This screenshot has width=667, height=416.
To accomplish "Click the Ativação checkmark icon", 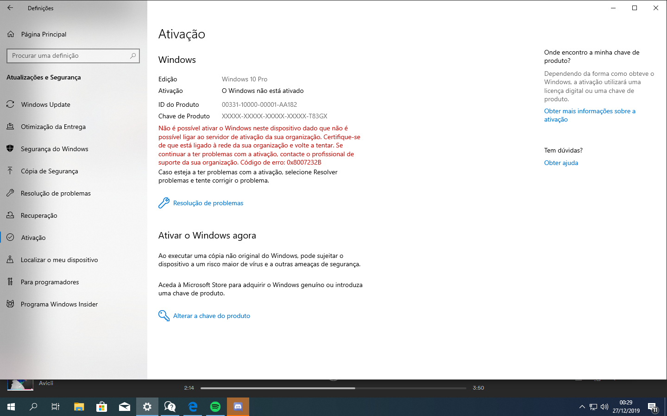I will point(10,238).
